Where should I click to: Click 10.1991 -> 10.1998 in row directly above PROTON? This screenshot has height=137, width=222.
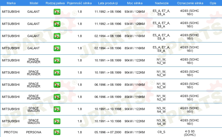click(x=108, y=121)
